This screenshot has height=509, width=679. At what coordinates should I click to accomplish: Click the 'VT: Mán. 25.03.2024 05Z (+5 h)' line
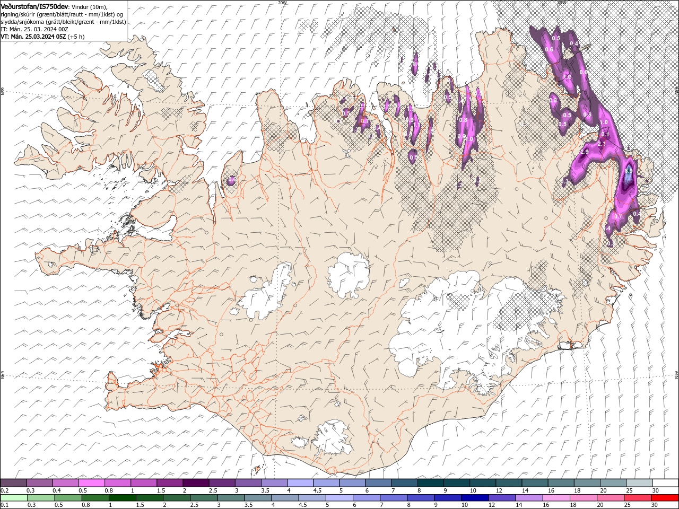pyautogui.click(x=42, y=37)
